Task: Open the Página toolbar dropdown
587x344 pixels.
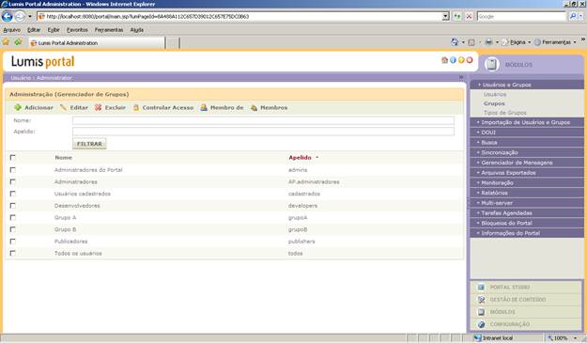Action: coord(517,42)
